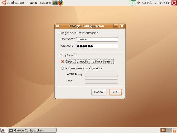Click the date and time clock
This screenshot has width=177, height=133.
click(156, 3)
